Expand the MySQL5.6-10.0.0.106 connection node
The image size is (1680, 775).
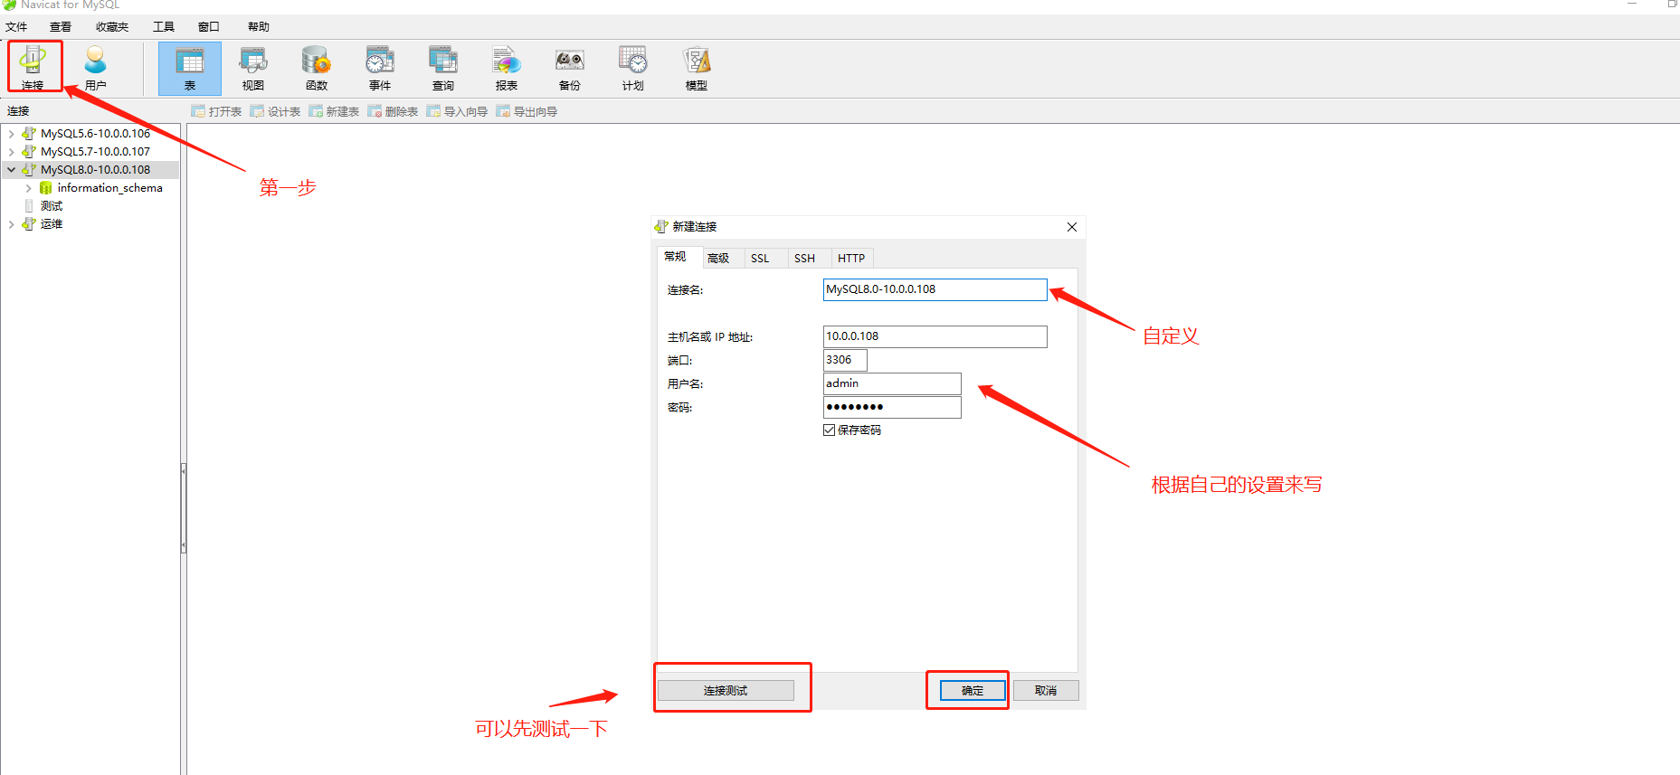11,133
